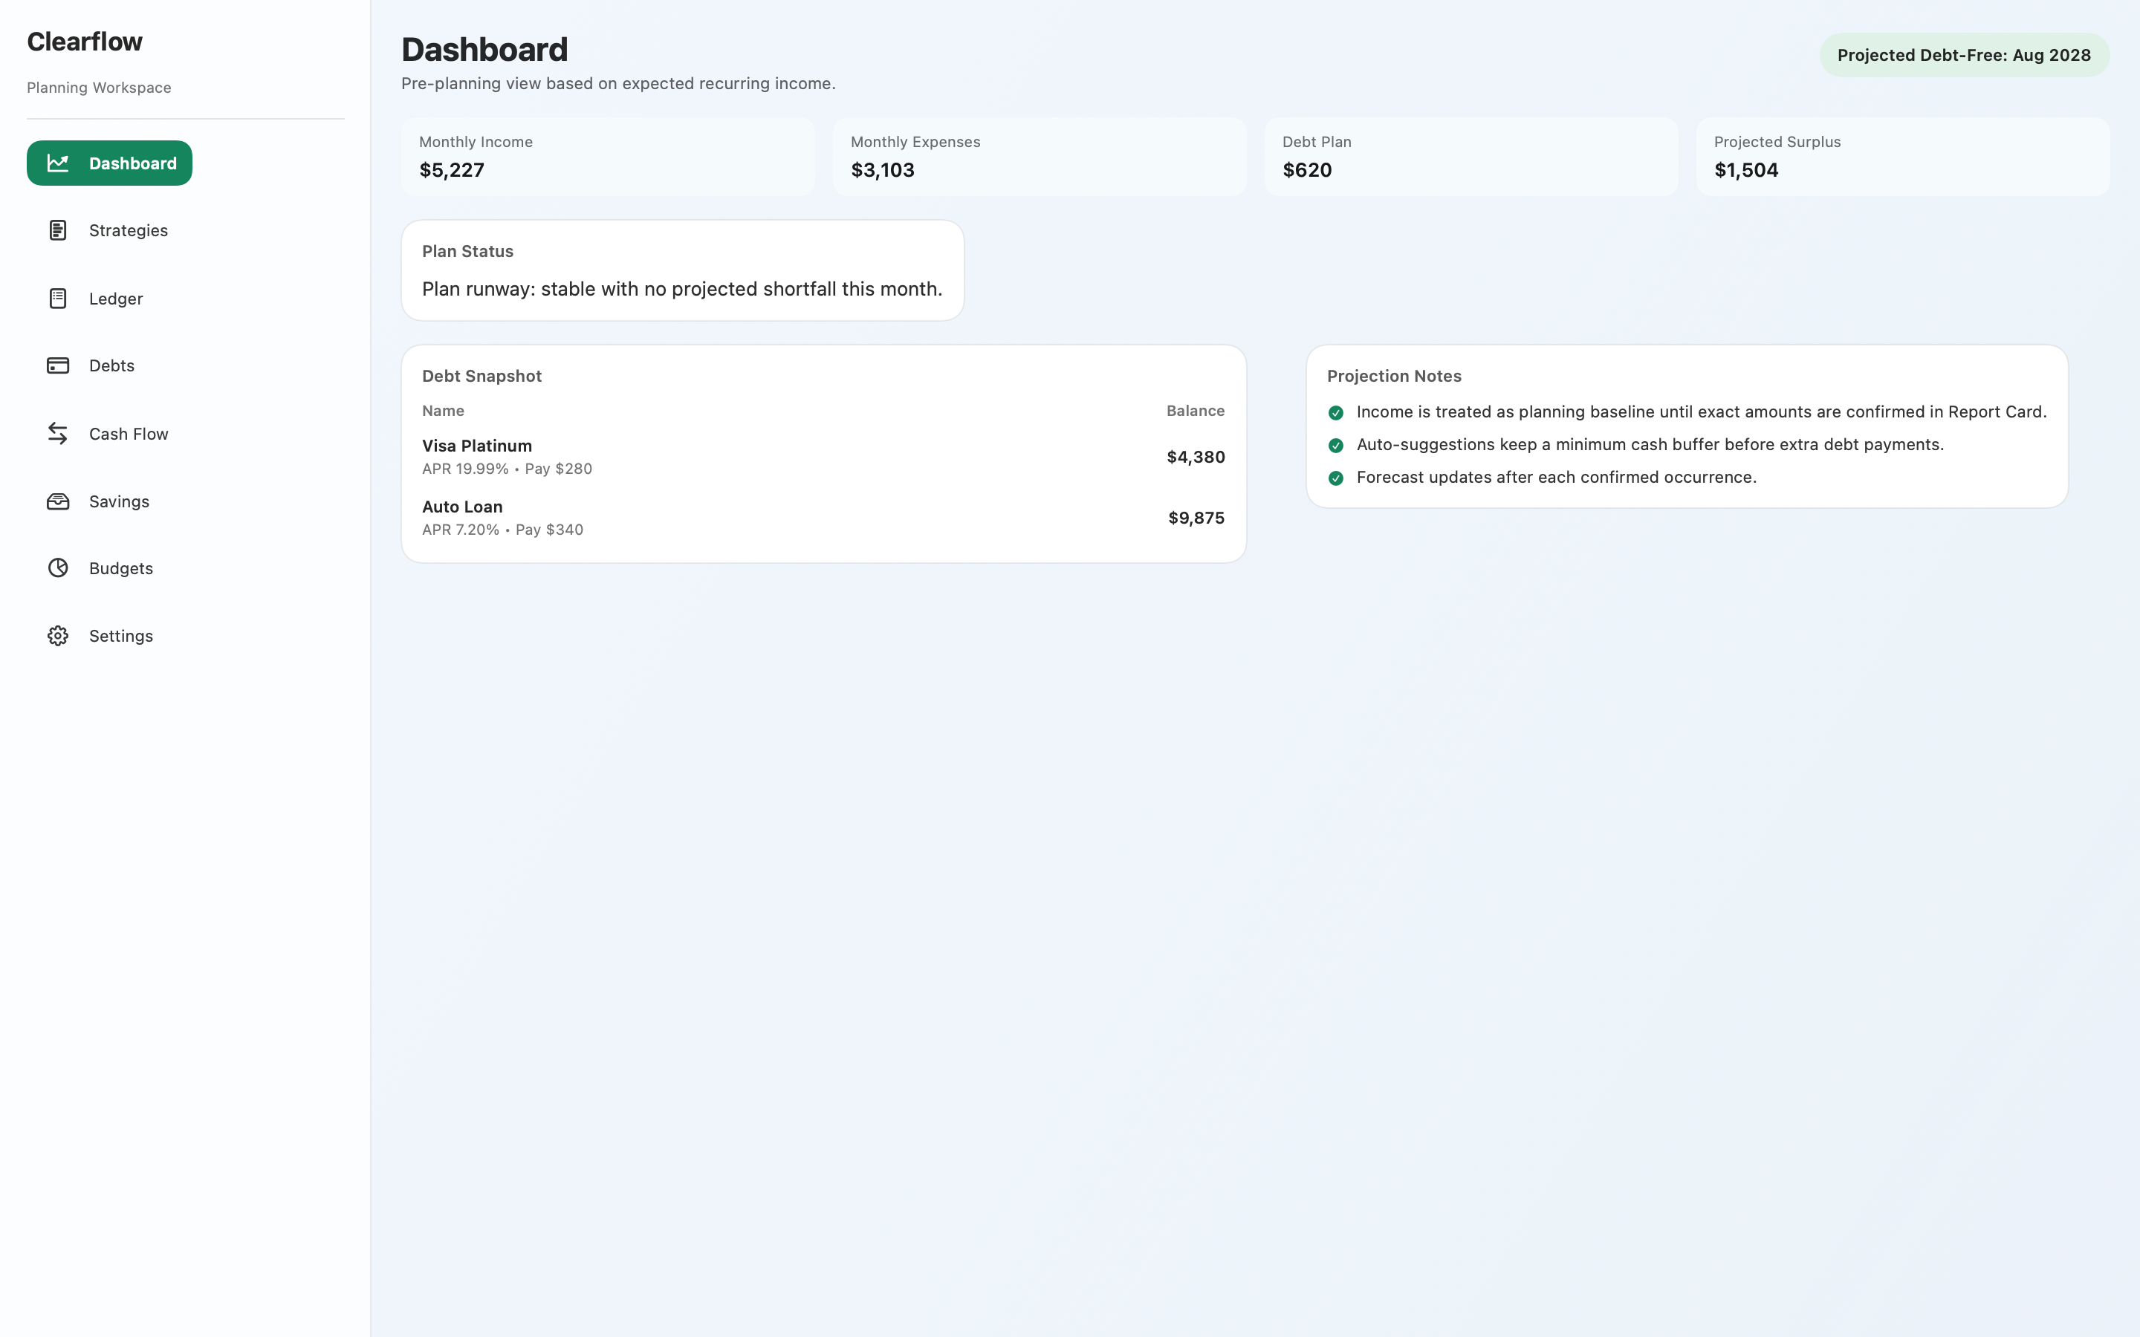Image resolution: width=2140 pixels, height=1337 pixels.
Task: Click the Strategies document icon
Action: (x=57, y=230)
